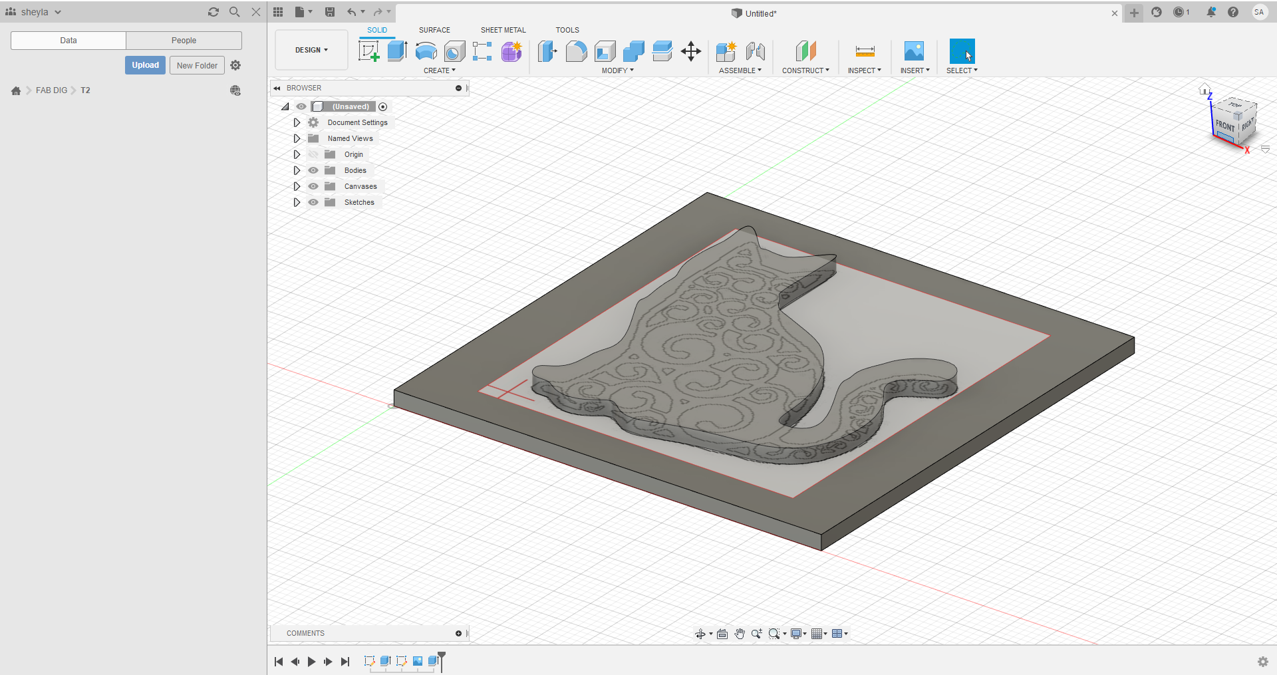The height and width of the screenshot is (675, 1277).
Task: Pick the Revolve tool
Action: [426, 51]
